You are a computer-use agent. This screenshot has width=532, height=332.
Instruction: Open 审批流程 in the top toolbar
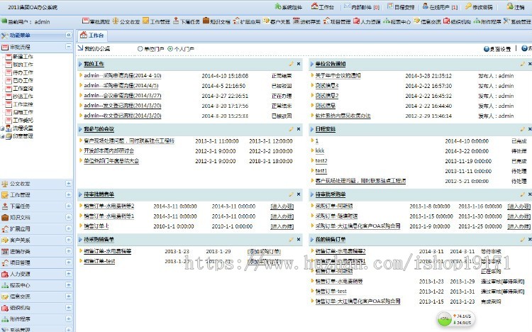[x=96, y=21]
